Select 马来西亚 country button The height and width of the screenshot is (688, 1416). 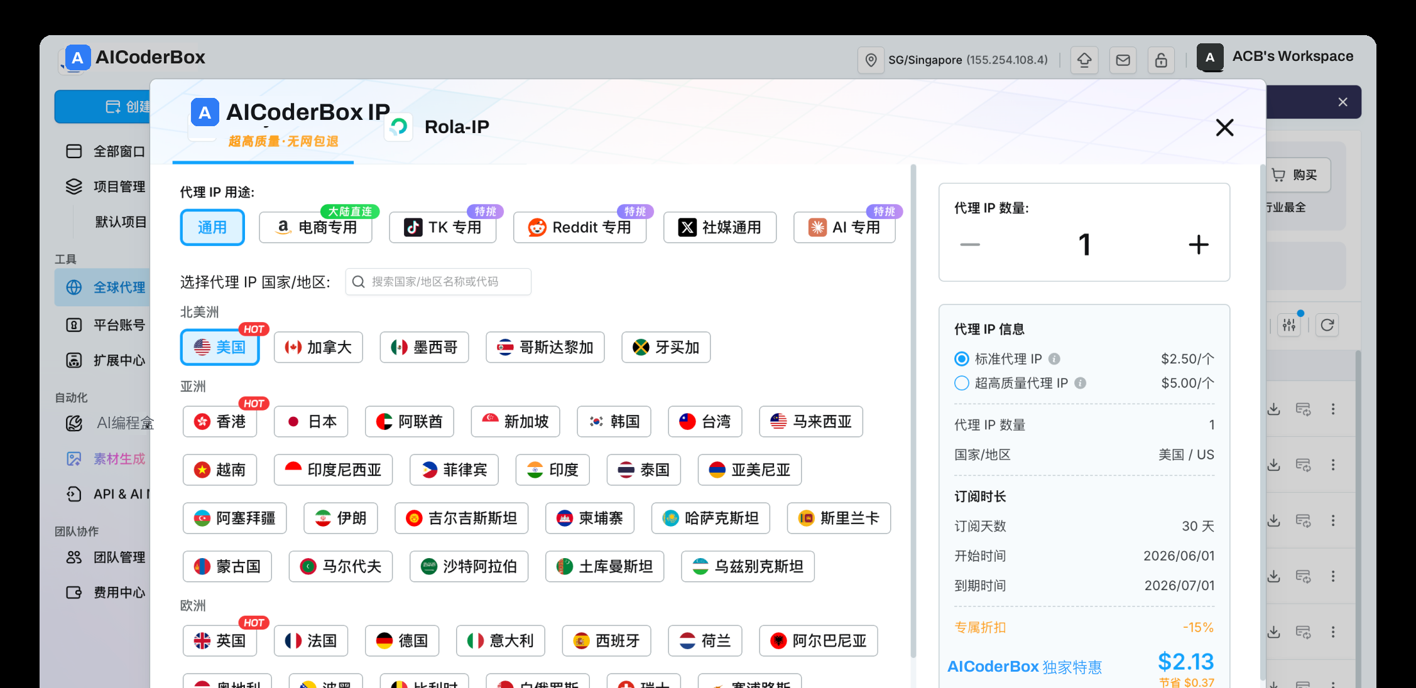(811, 421)
